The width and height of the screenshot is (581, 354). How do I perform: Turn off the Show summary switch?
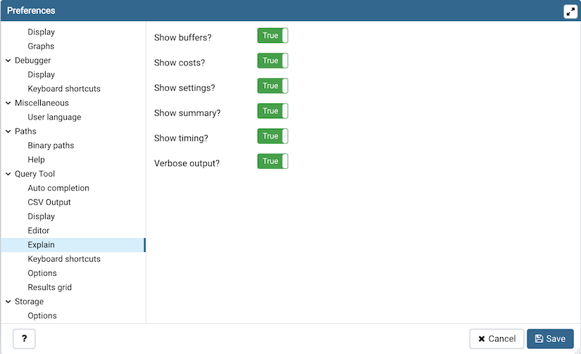tap(273, 111)
